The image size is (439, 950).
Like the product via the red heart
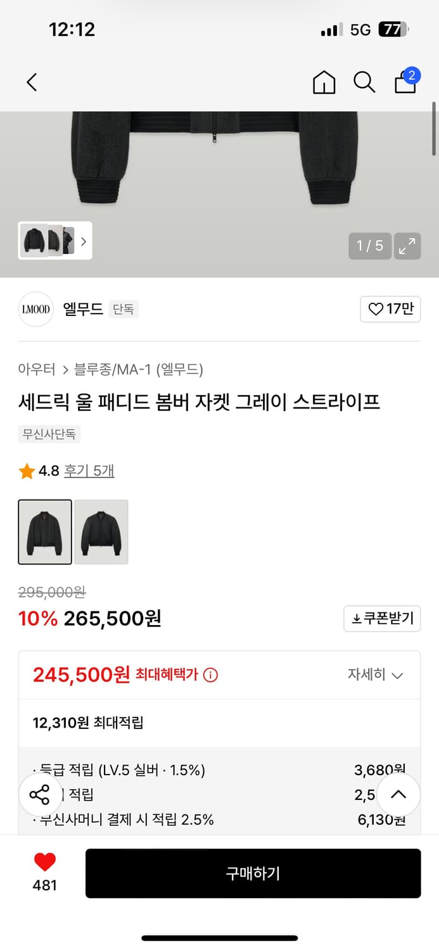tap(44, 863)
